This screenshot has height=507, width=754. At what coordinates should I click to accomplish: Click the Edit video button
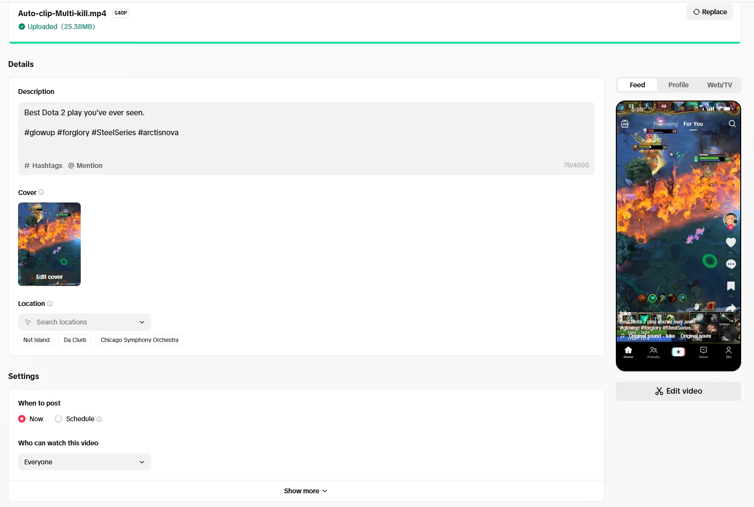(678, 391)
